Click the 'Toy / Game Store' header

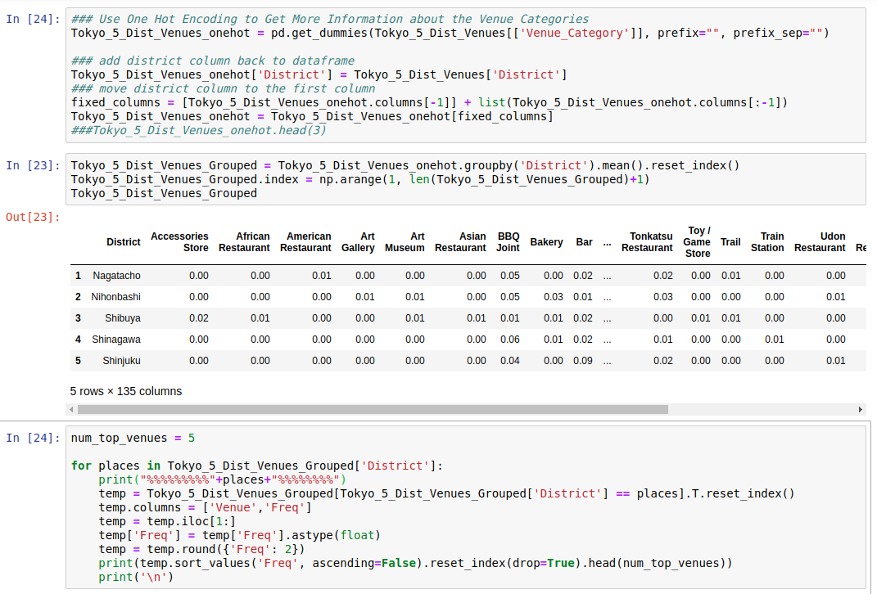click(x=698, y=242)
